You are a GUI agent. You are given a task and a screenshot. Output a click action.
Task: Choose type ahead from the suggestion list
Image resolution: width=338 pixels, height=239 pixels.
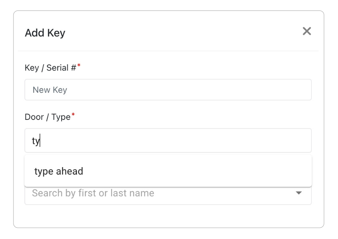point(59,171)
